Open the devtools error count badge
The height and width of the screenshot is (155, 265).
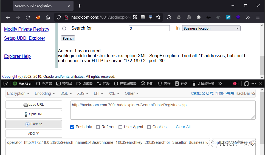[x=236, y=84]
